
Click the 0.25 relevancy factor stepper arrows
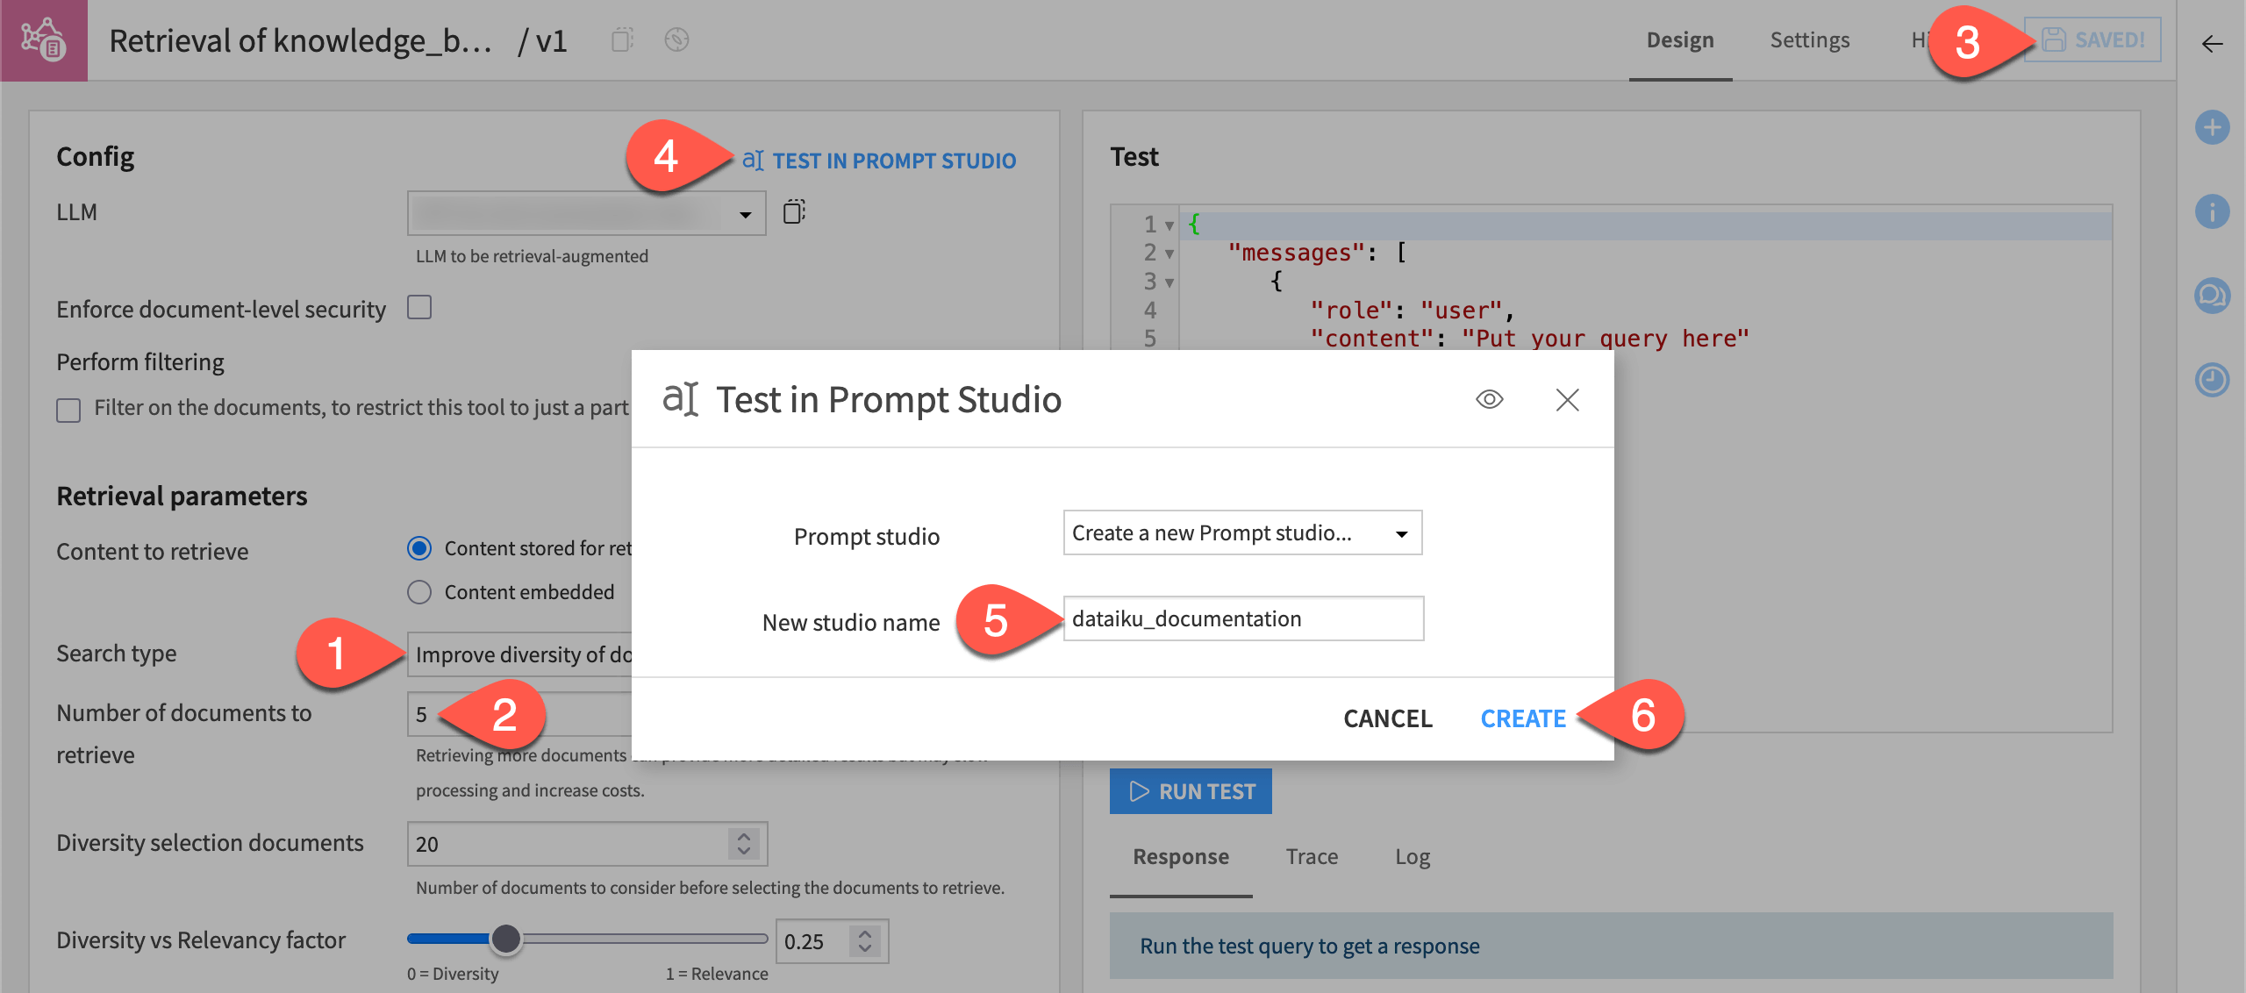point(865,941)
